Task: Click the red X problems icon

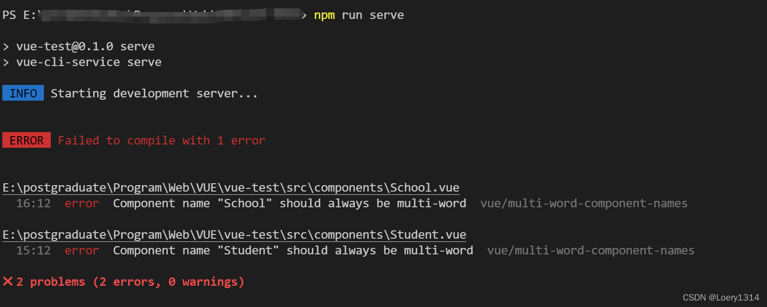Action: (x=8, y=281)
